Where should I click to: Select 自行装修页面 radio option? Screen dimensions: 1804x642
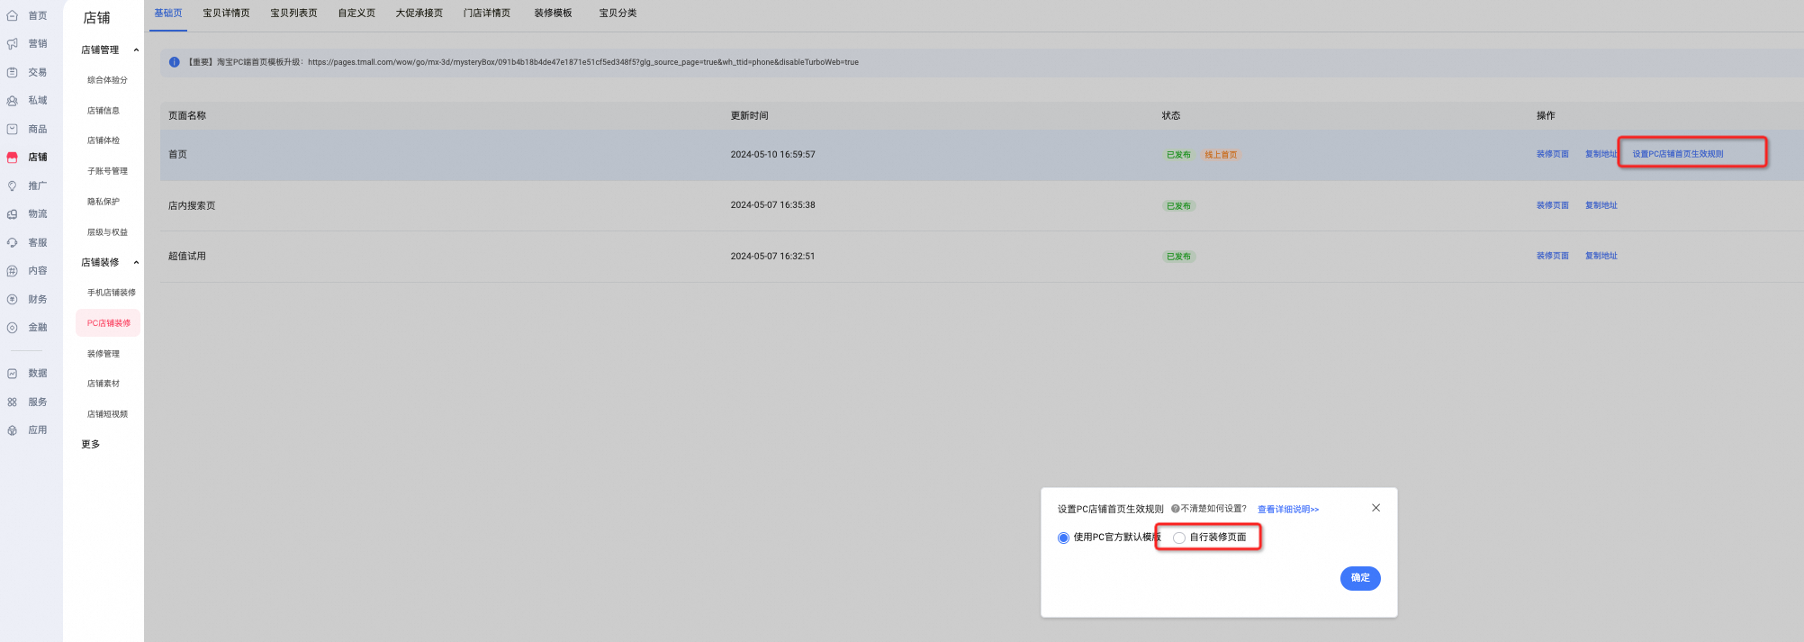coord(1179,538)
